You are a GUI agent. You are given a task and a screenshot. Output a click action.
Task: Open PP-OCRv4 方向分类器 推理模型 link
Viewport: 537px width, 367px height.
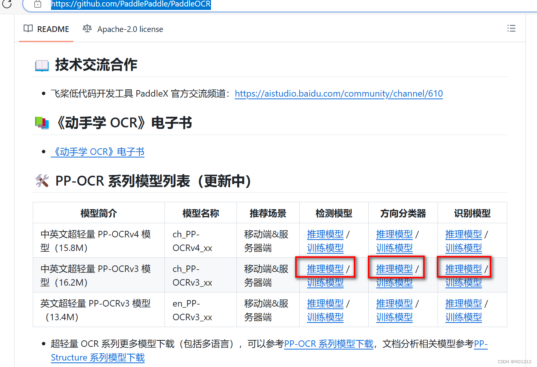pos(395,234)
